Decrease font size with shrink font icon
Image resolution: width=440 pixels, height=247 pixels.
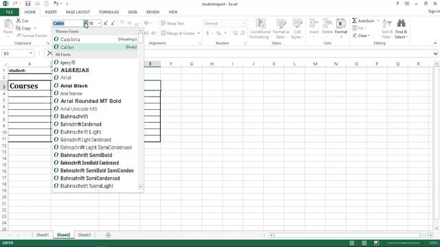(x=113, y=23)
